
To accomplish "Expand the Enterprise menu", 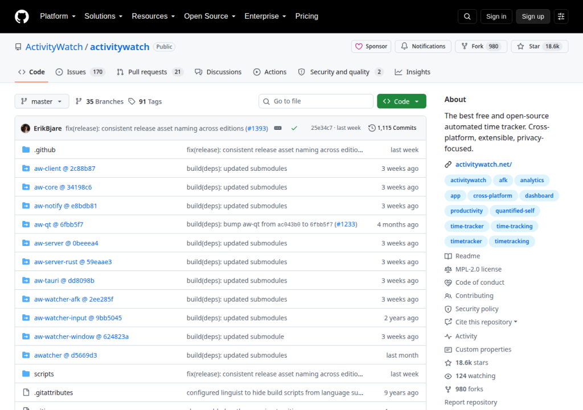I will pos(265,17).
